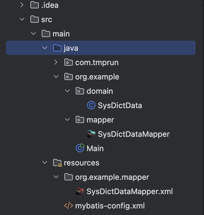Select the .idea folder name
The width and height of the screenshot is (204, 215).
50,5
